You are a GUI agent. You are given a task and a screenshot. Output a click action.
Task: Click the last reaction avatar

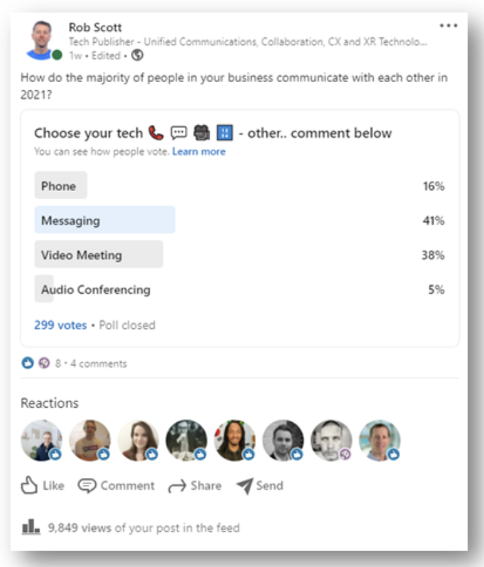tap(379, 440)
